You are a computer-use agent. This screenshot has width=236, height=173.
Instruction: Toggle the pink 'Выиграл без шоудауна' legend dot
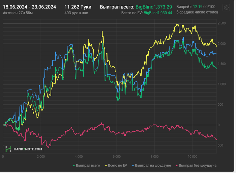pos(177,166)
